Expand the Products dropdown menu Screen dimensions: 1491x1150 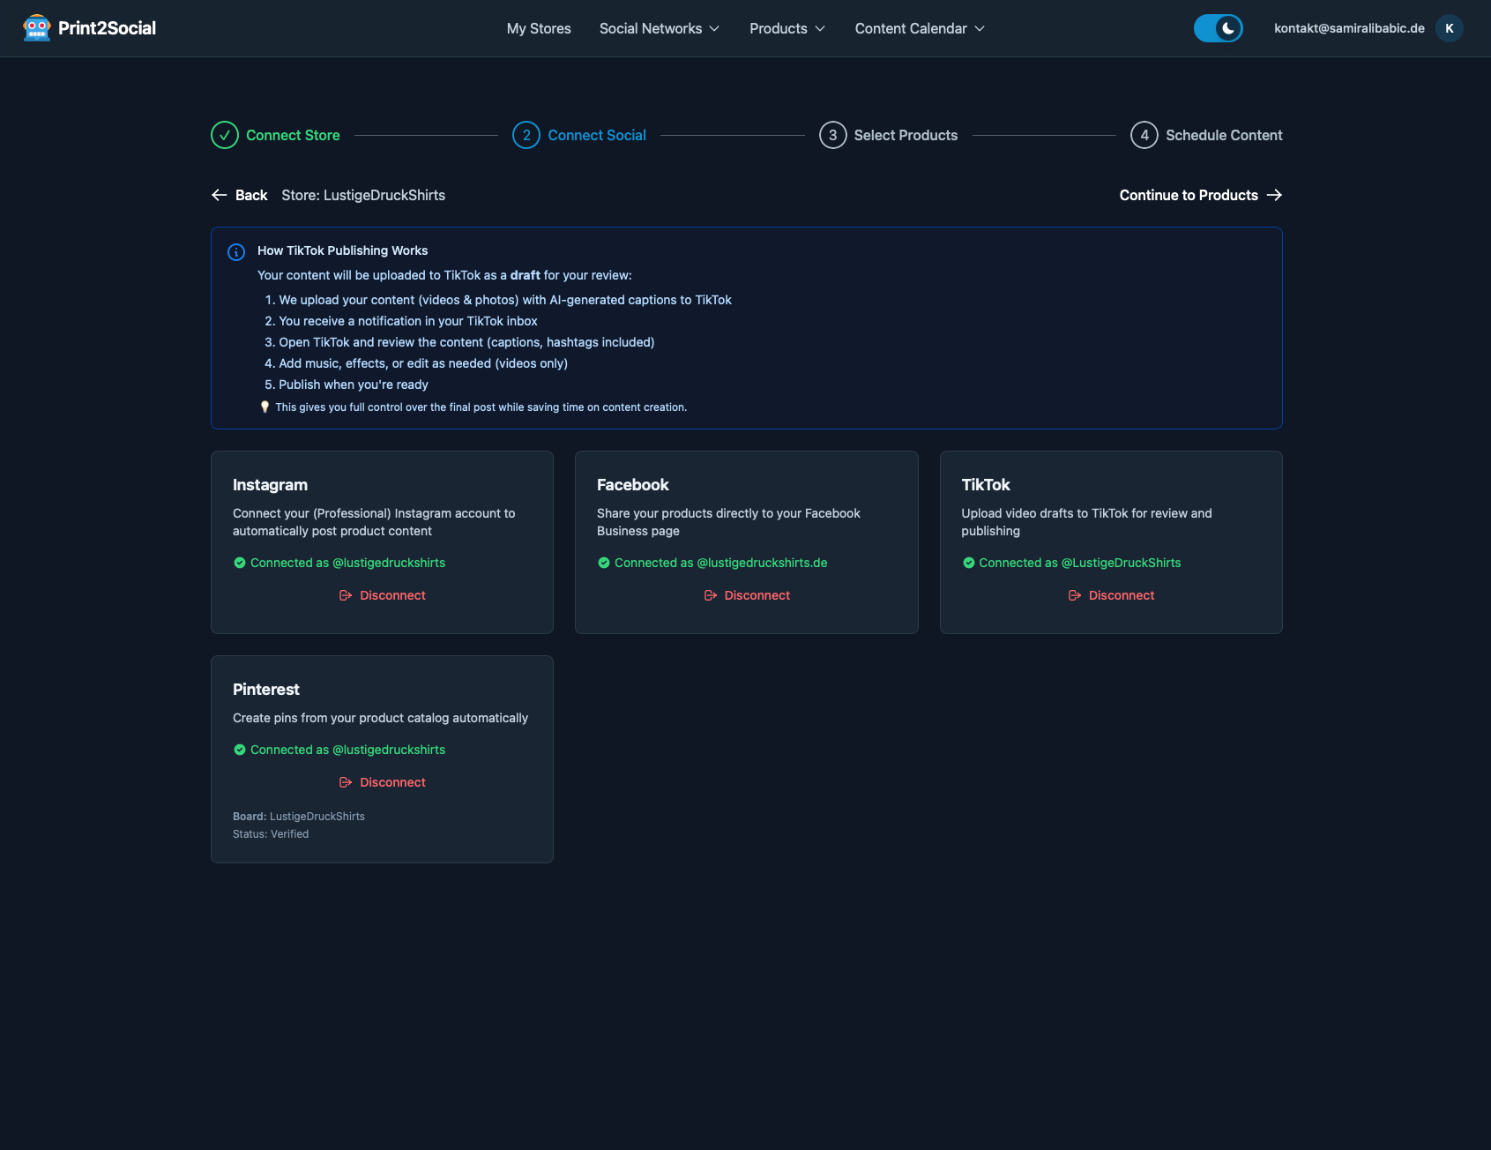click(787, 28)
